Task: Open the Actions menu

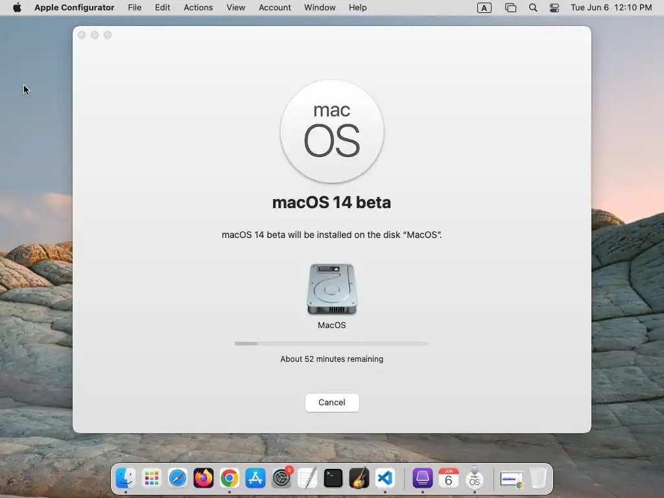Action: 198,8
